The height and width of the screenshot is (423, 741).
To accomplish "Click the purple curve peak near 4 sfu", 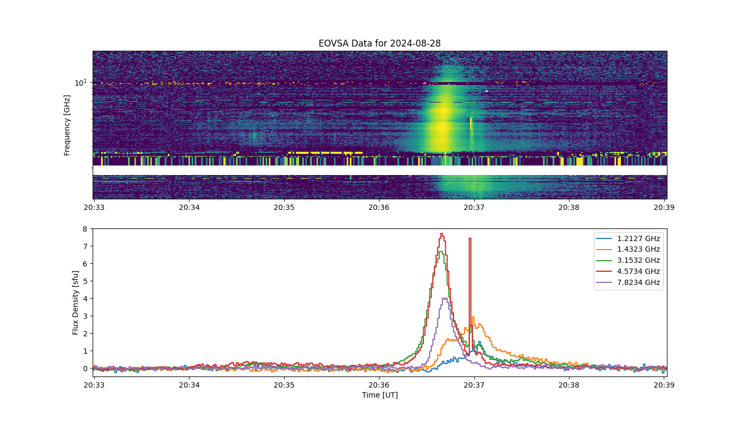I will [445, 299].
